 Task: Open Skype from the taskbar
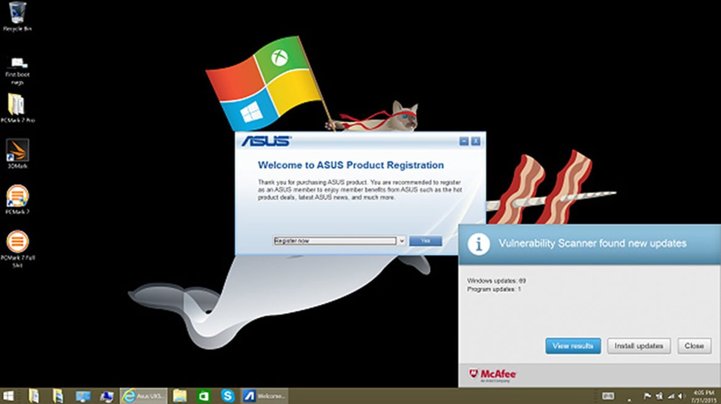click(228, 396)
